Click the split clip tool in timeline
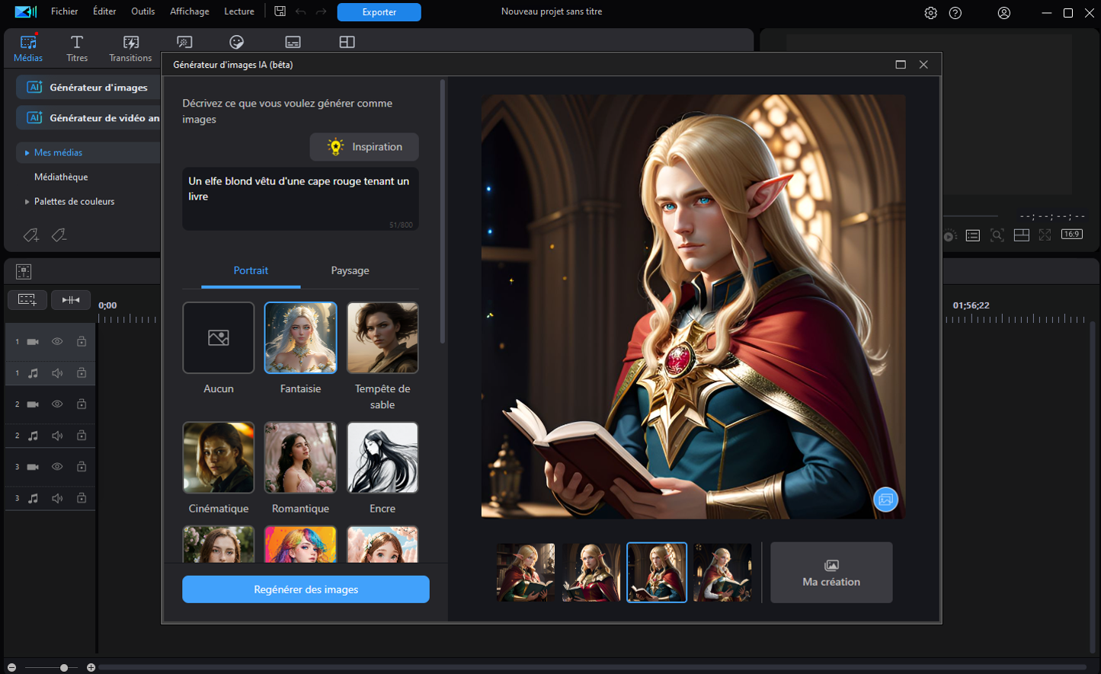 point(71,300)
